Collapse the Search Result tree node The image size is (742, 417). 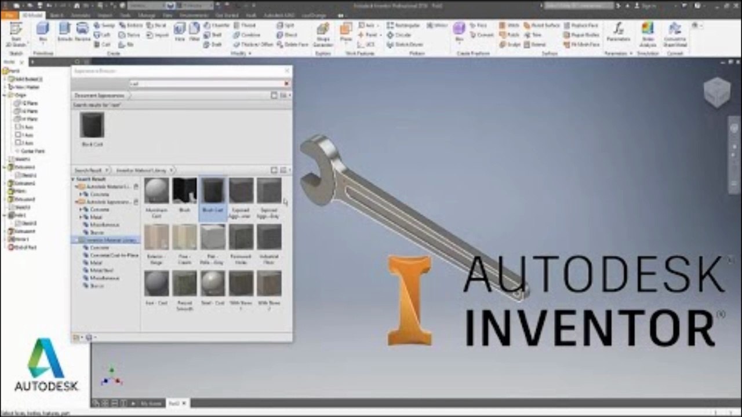point(74,180)
